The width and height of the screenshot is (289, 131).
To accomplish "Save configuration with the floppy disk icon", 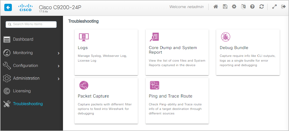I will 225,7.
